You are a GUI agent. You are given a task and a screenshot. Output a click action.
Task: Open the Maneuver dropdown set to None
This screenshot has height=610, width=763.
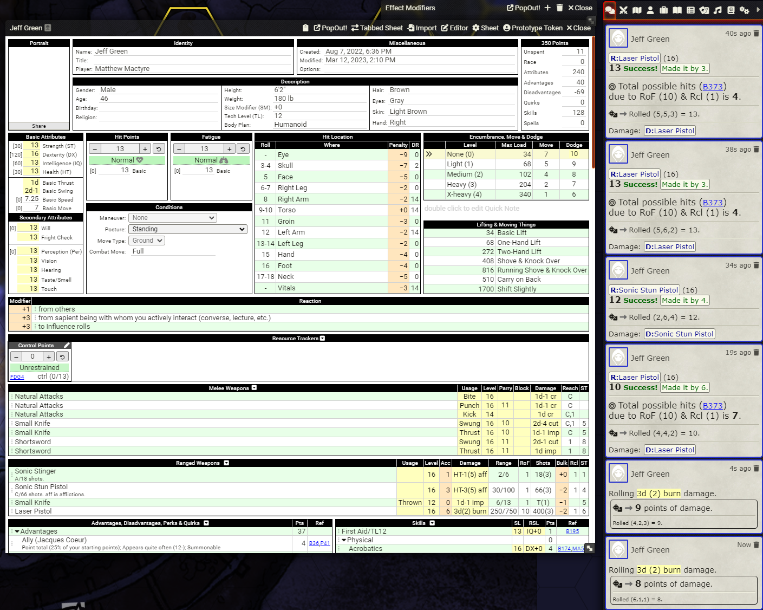(x=172, y=217)
